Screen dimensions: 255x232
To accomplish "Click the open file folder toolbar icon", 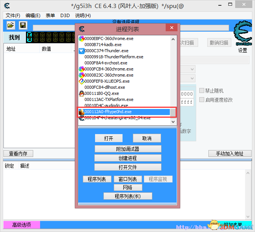I will coord(11,25).
